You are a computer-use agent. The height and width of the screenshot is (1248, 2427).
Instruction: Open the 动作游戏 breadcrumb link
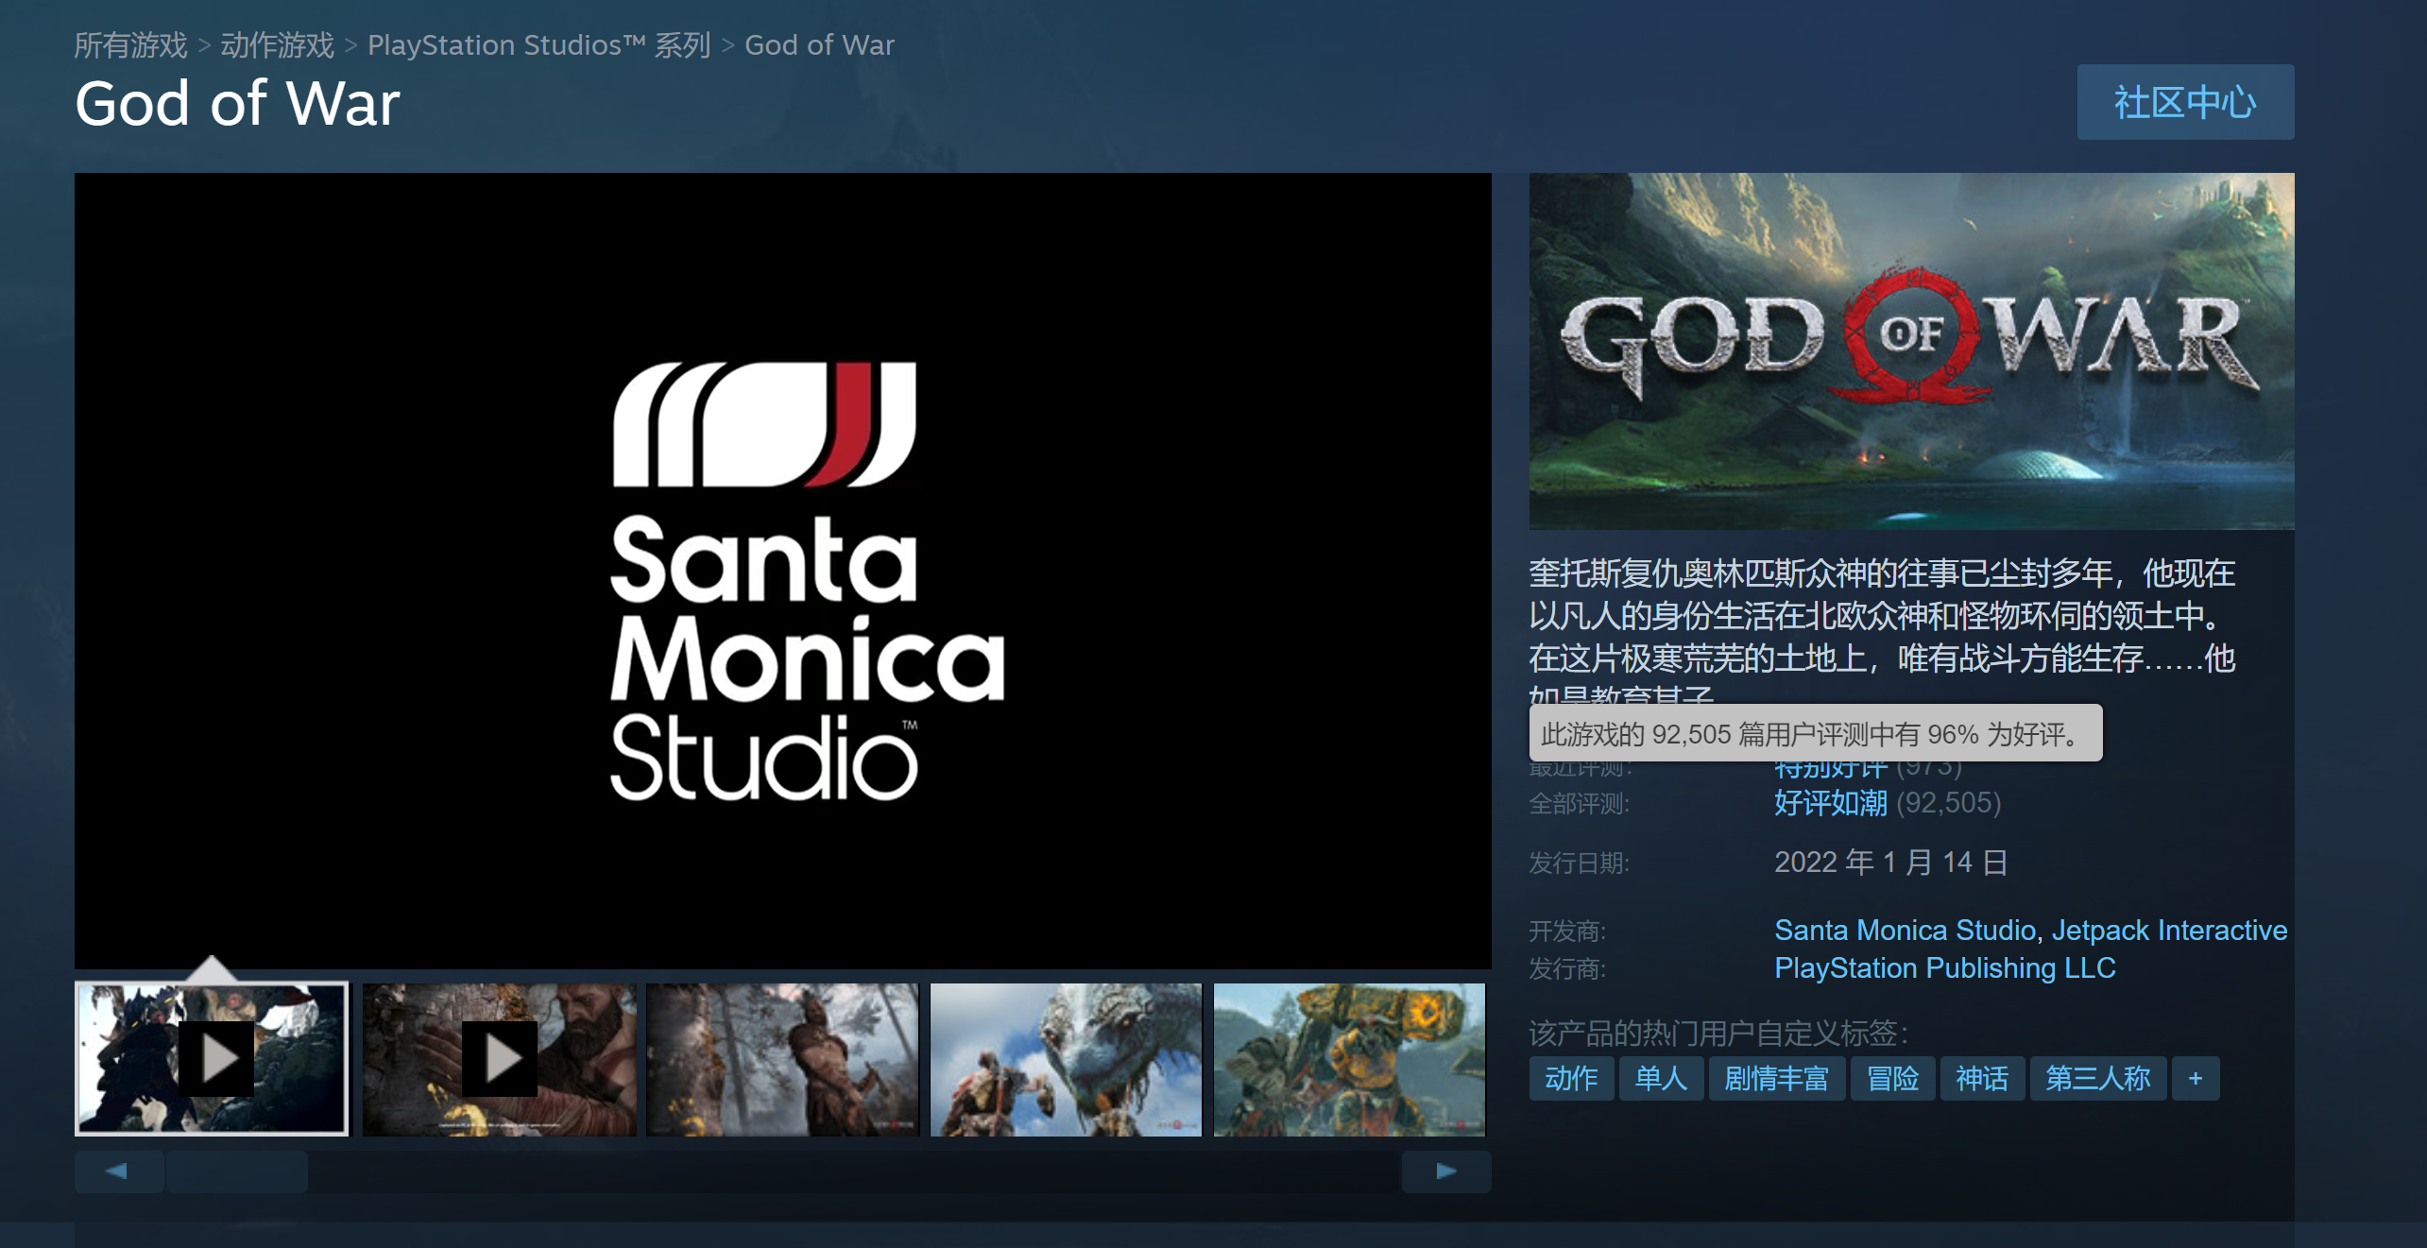277,44
